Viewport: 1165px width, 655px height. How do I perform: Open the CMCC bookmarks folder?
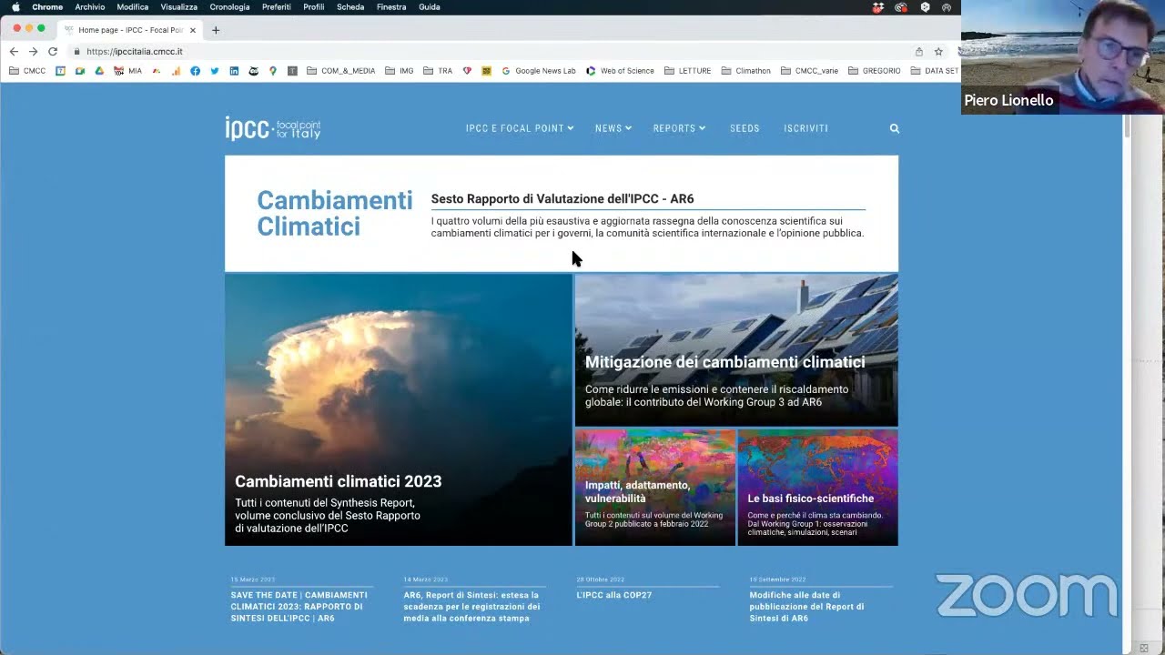coord(27,71)
